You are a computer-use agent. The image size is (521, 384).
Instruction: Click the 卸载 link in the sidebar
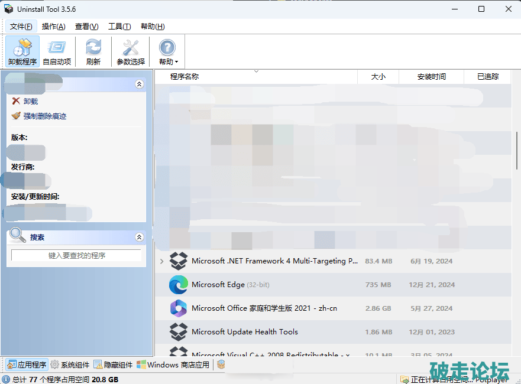(30, 102)
